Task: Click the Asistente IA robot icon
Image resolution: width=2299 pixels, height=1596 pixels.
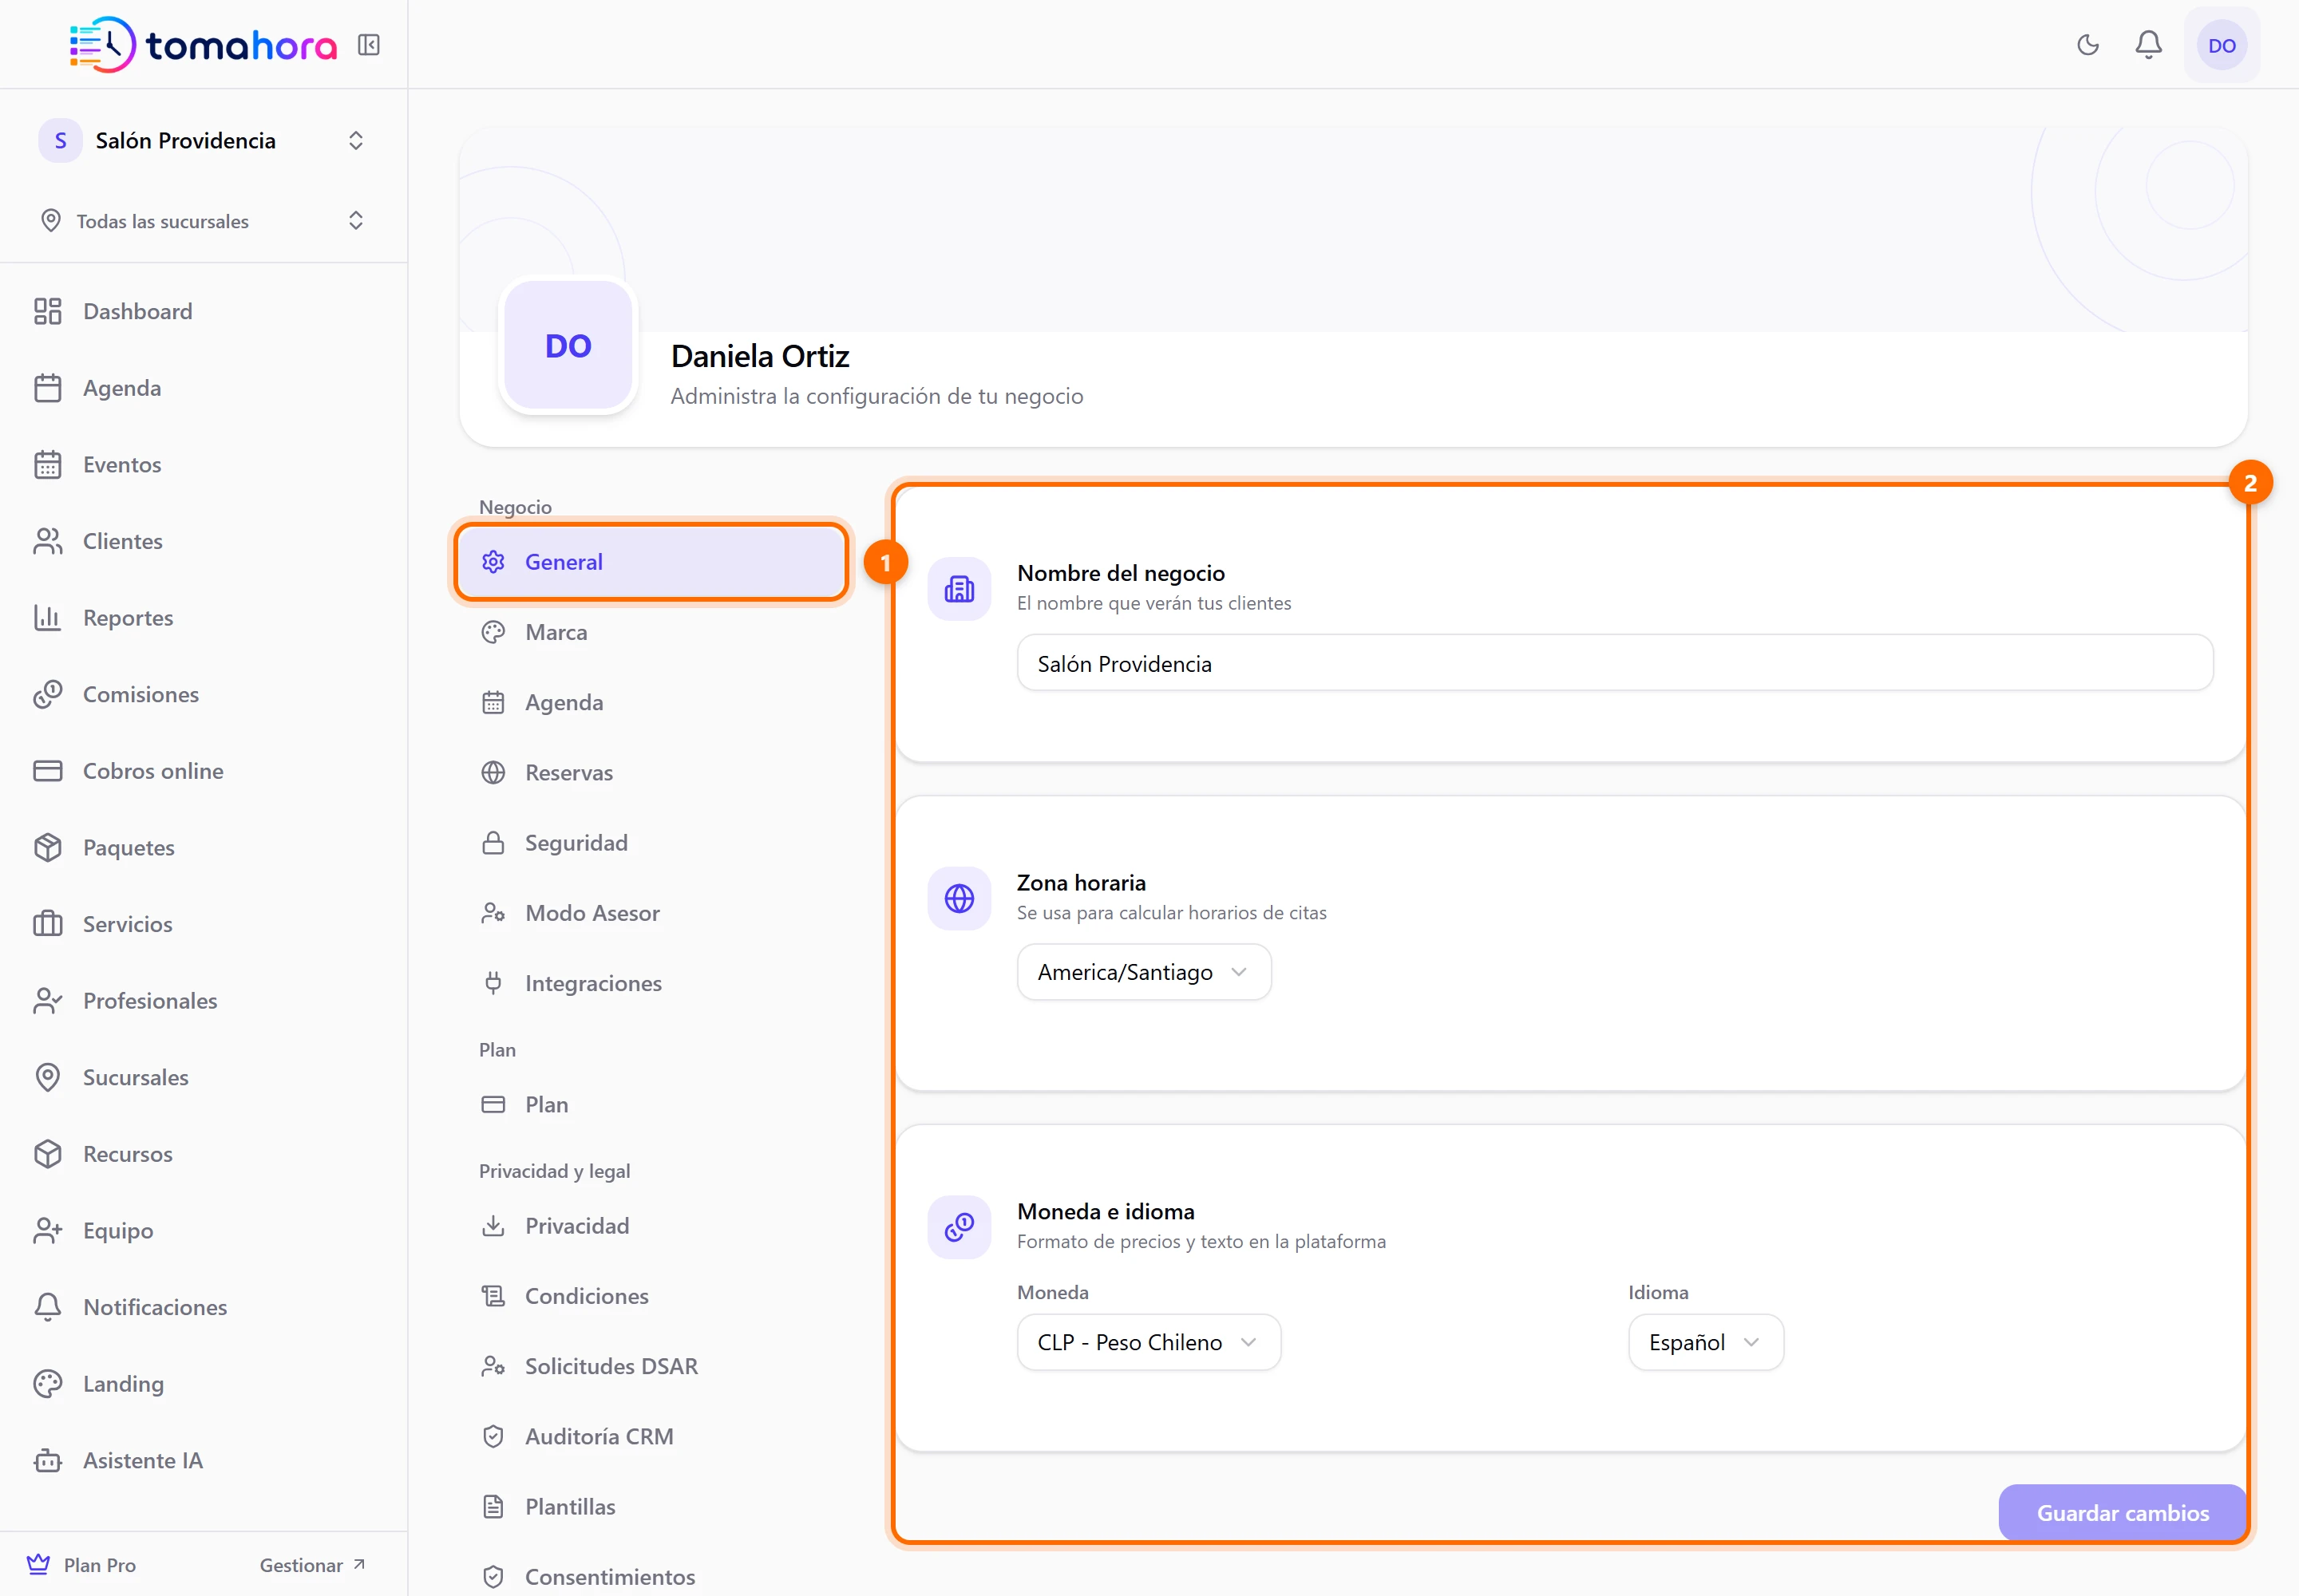Action: pos(47,1461)
